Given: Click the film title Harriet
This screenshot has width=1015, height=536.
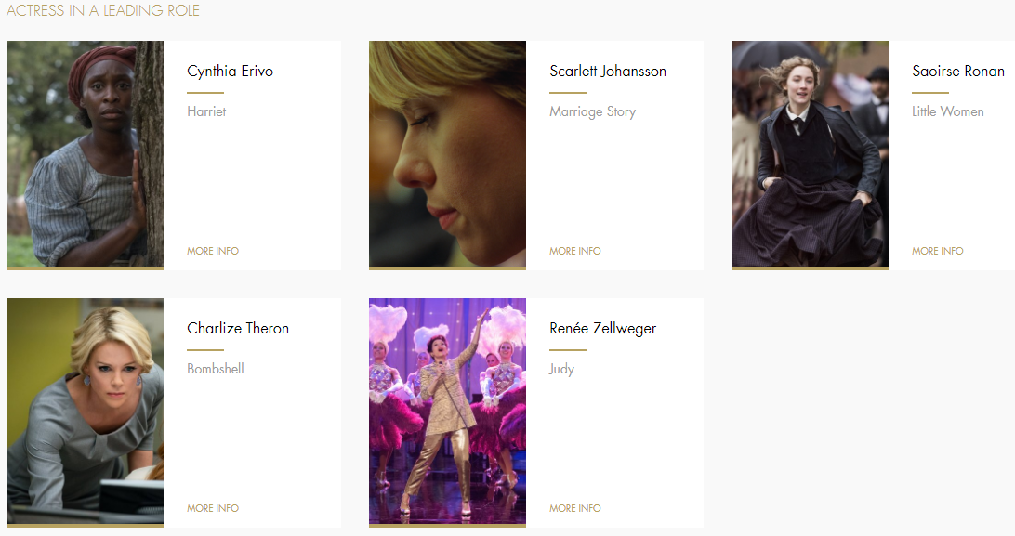Looking at the screenshot, I should click(x=206, y=111).
